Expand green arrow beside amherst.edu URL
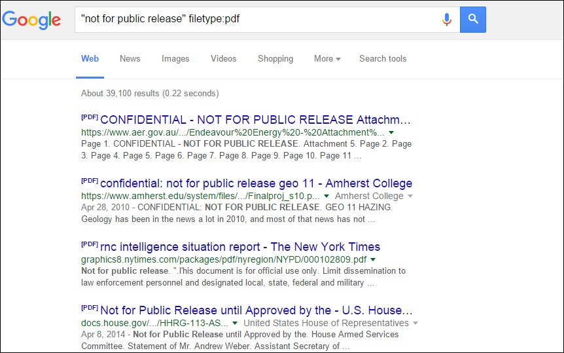Image resolution: width=564 pixels, height=353 pixels. pos(326,196)
